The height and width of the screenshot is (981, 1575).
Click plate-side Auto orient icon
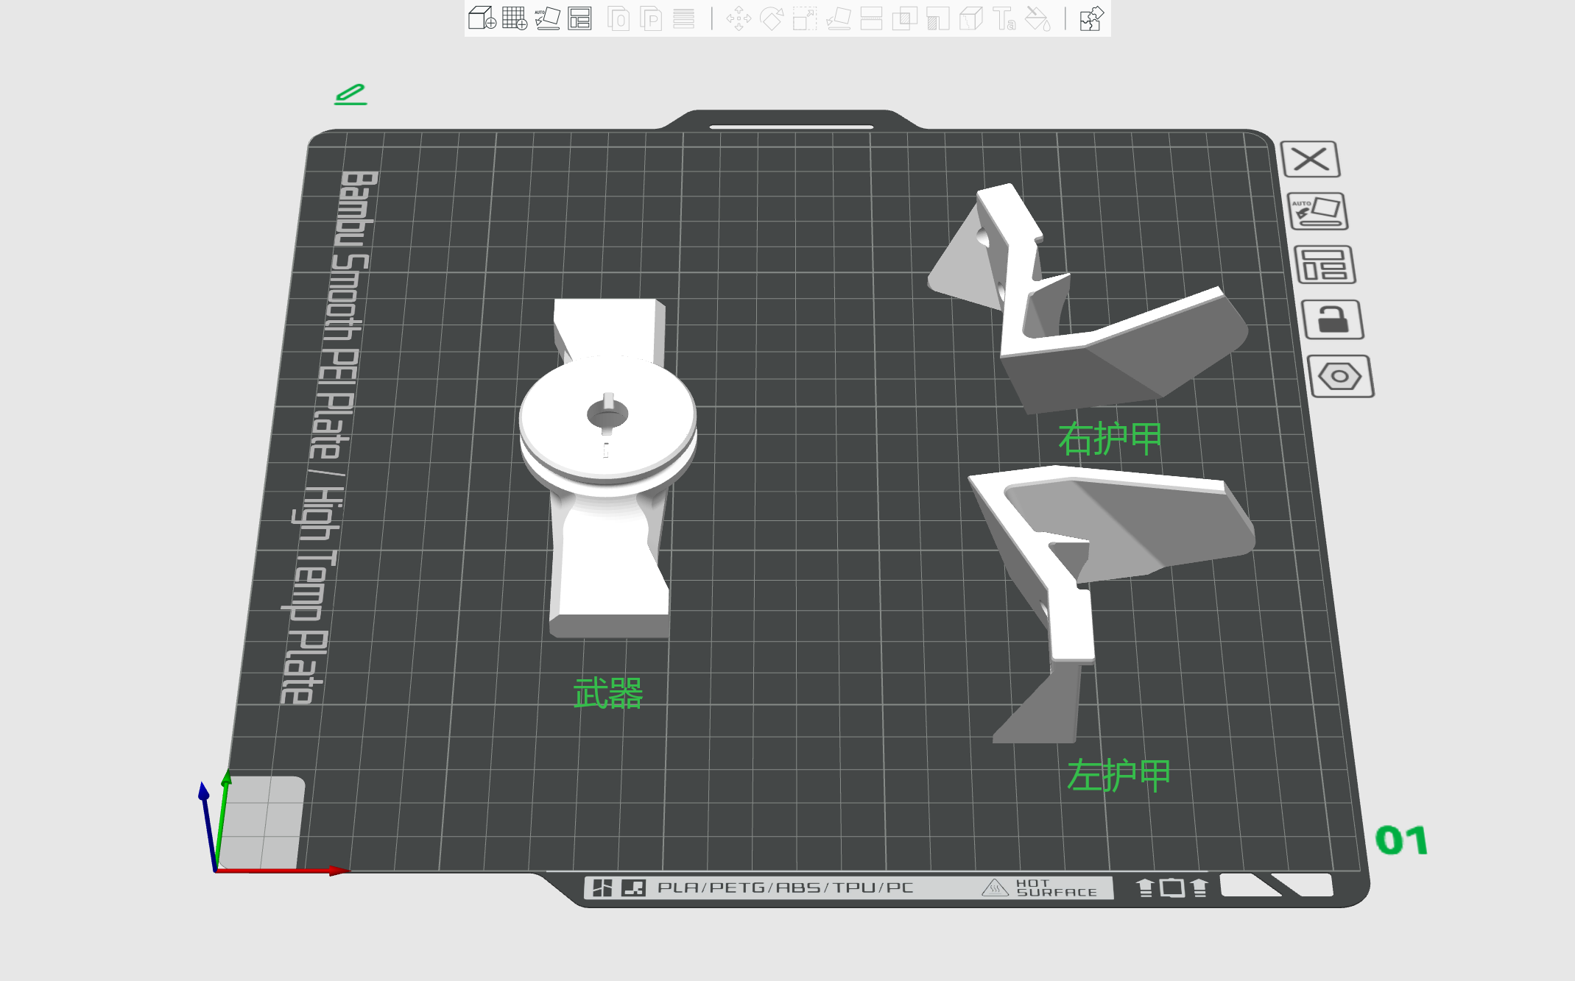point(1319,212)
